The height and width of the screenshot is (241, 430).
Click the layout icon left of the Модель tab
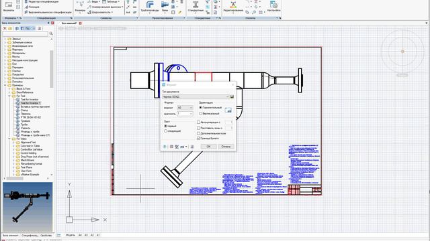(x=58, y=235)
